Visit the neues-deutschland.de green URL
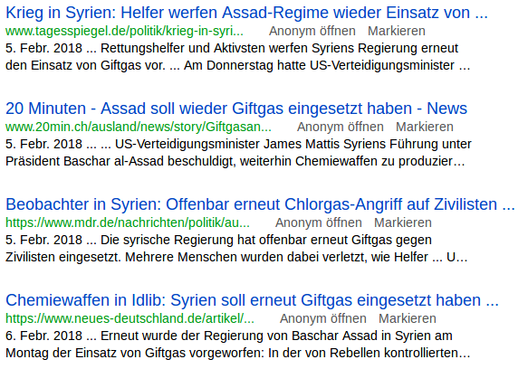This screenshot has width=528, height=369. point(130,318)
